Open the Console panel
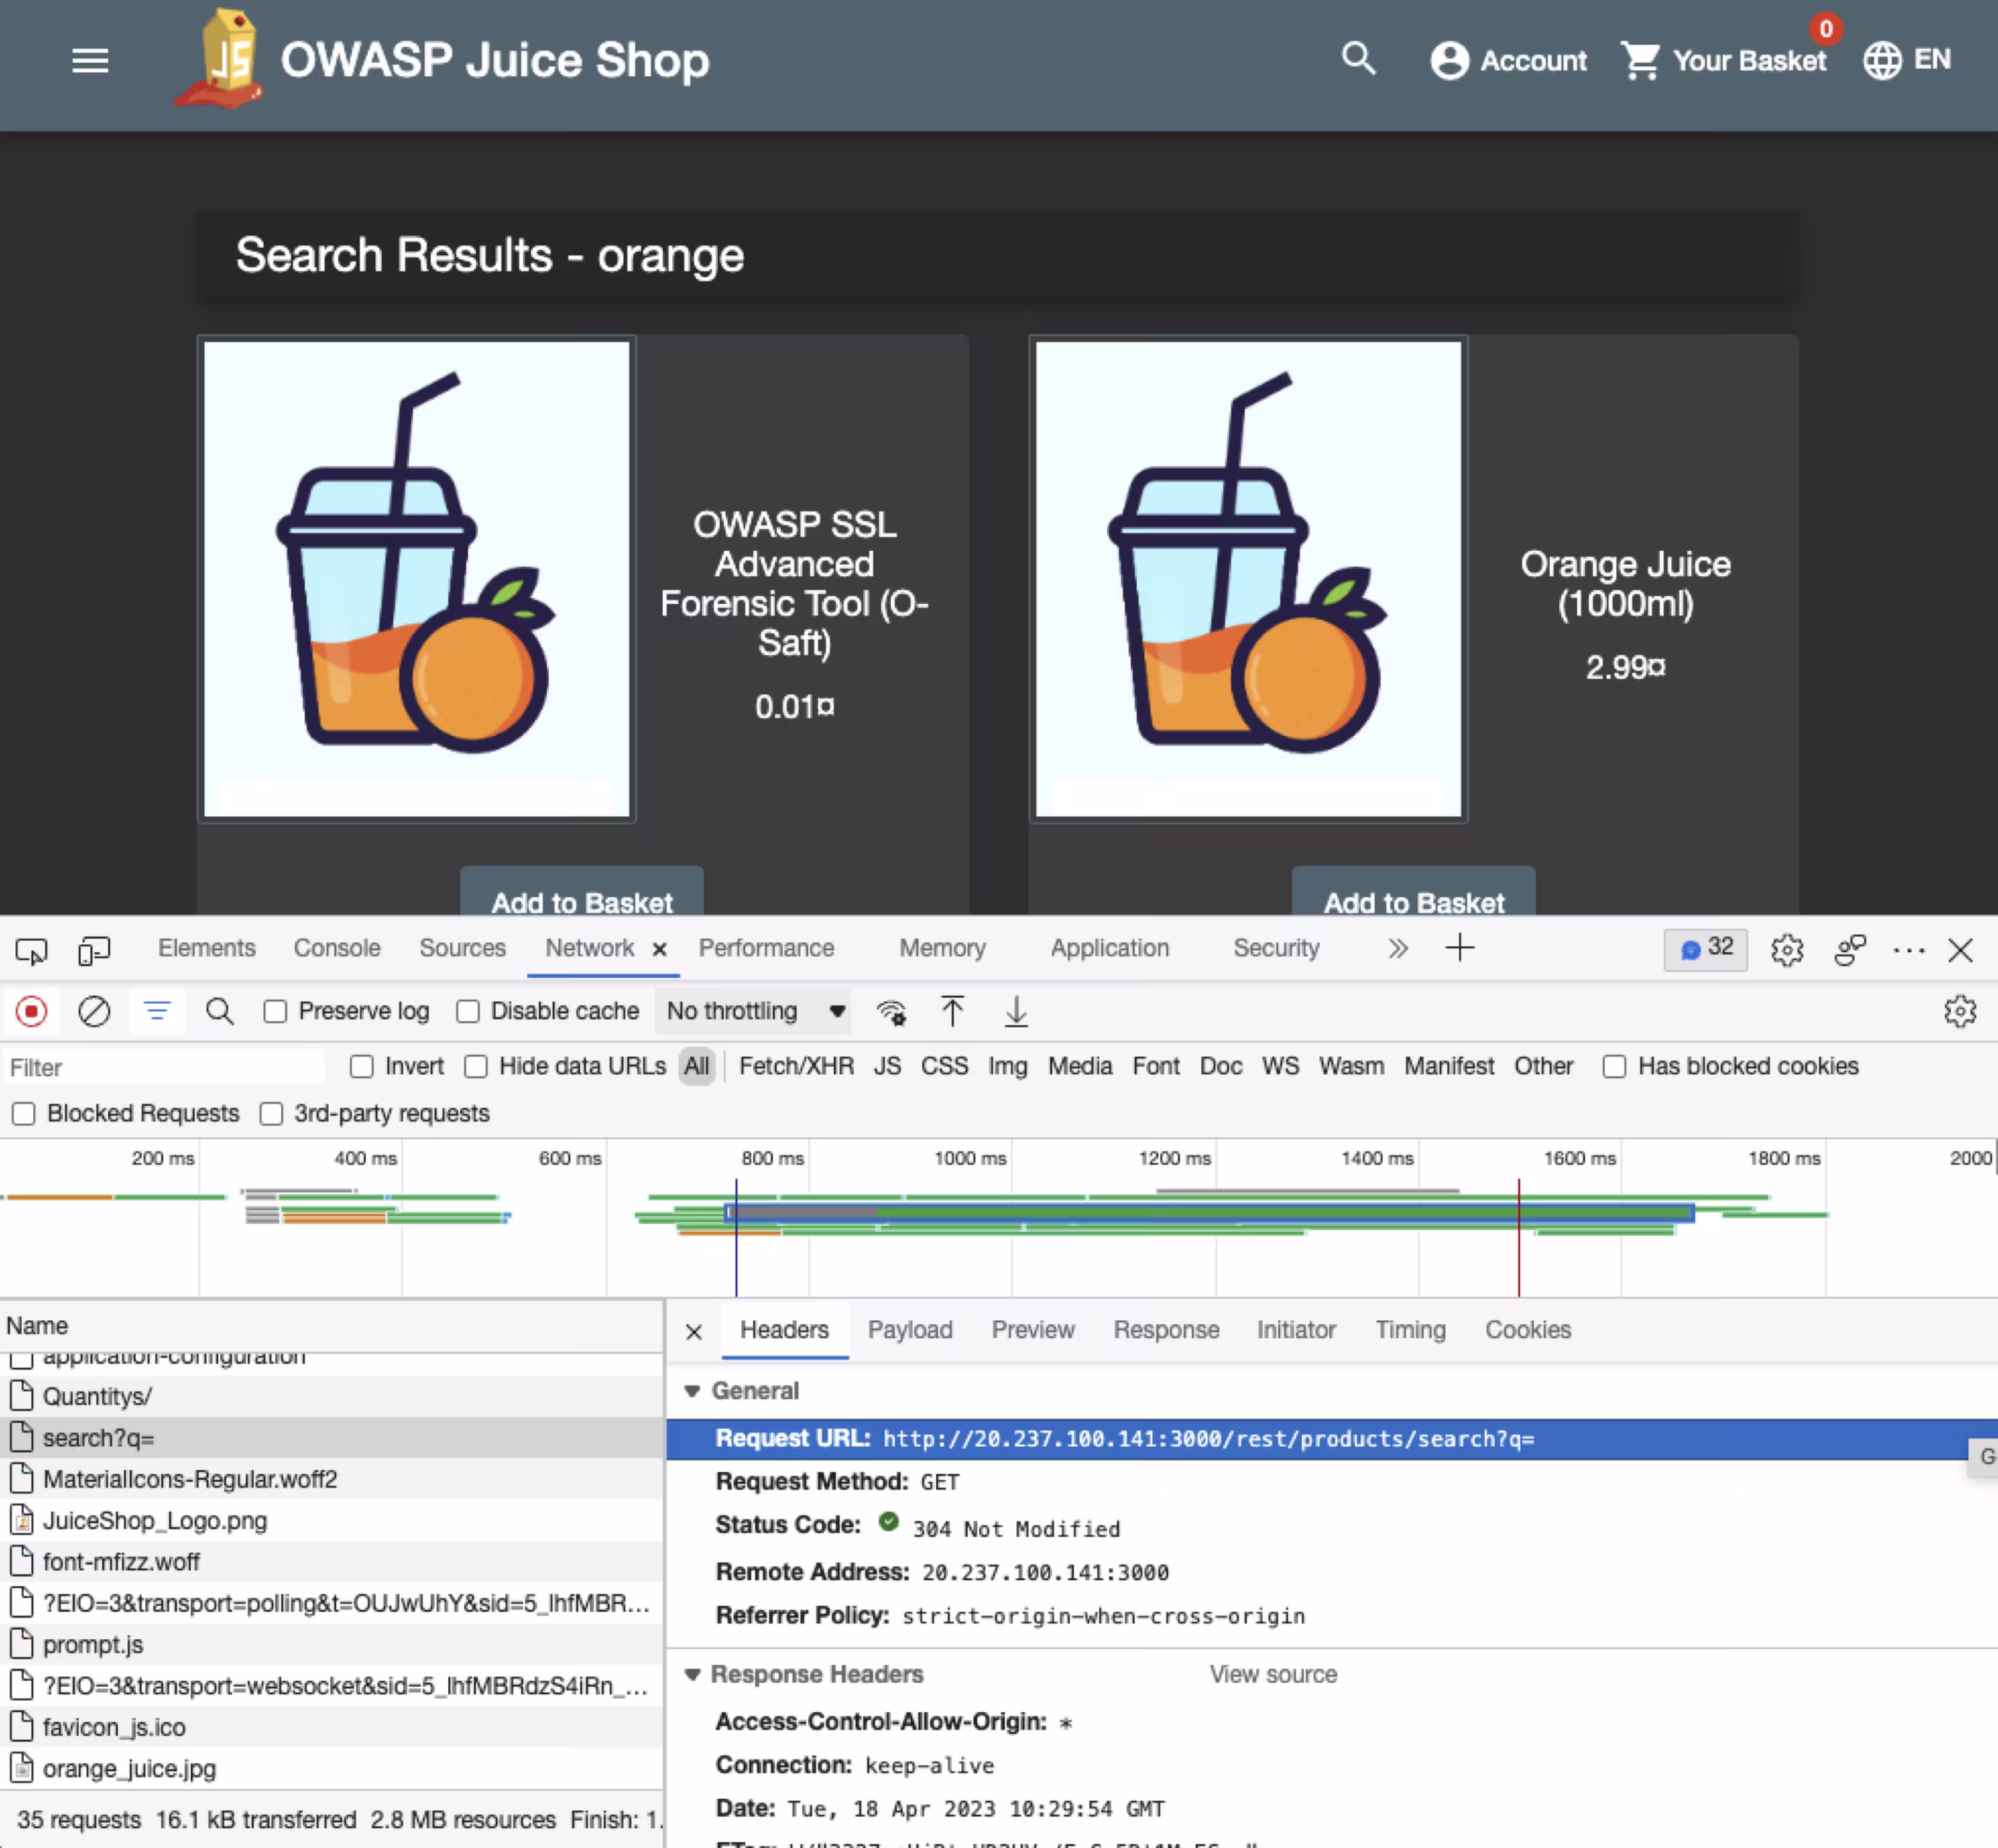This screenshot has width=1998, height=1848. 336,948
